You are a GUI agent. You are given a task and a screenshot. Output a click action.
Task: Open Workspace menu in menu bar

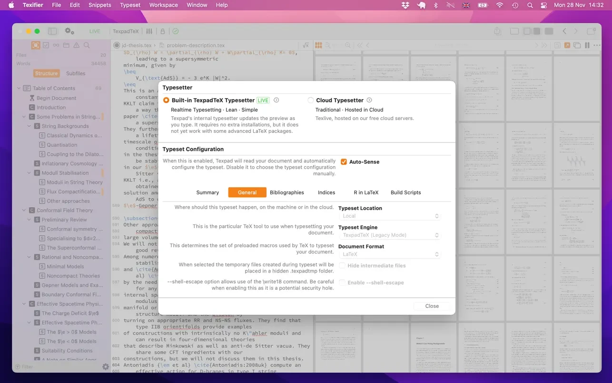click(x=164, y=5)
